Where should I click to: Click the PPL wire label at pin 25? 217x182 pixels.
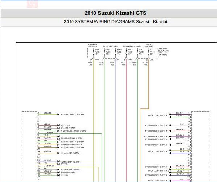coord(182,179)
